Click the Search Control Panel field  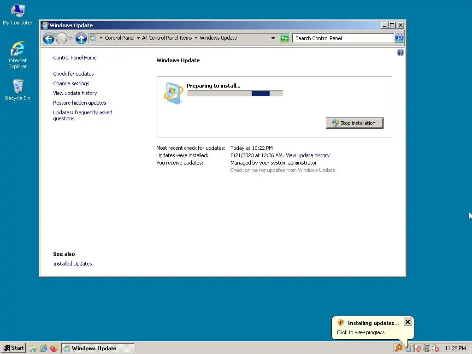point(343,38)
